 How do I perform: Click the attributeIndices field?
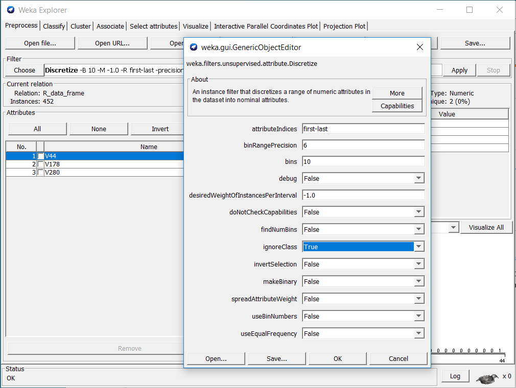[x=363, y=129]
